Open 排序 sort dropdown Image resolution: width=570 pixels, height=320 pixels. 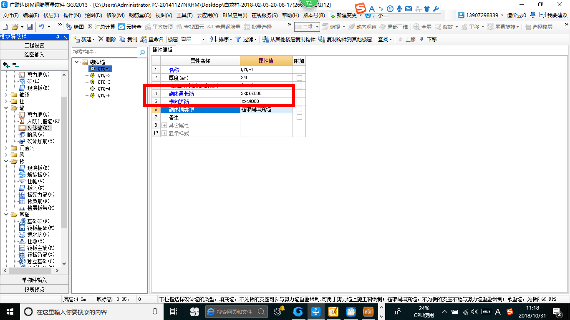tap(220, 39)
